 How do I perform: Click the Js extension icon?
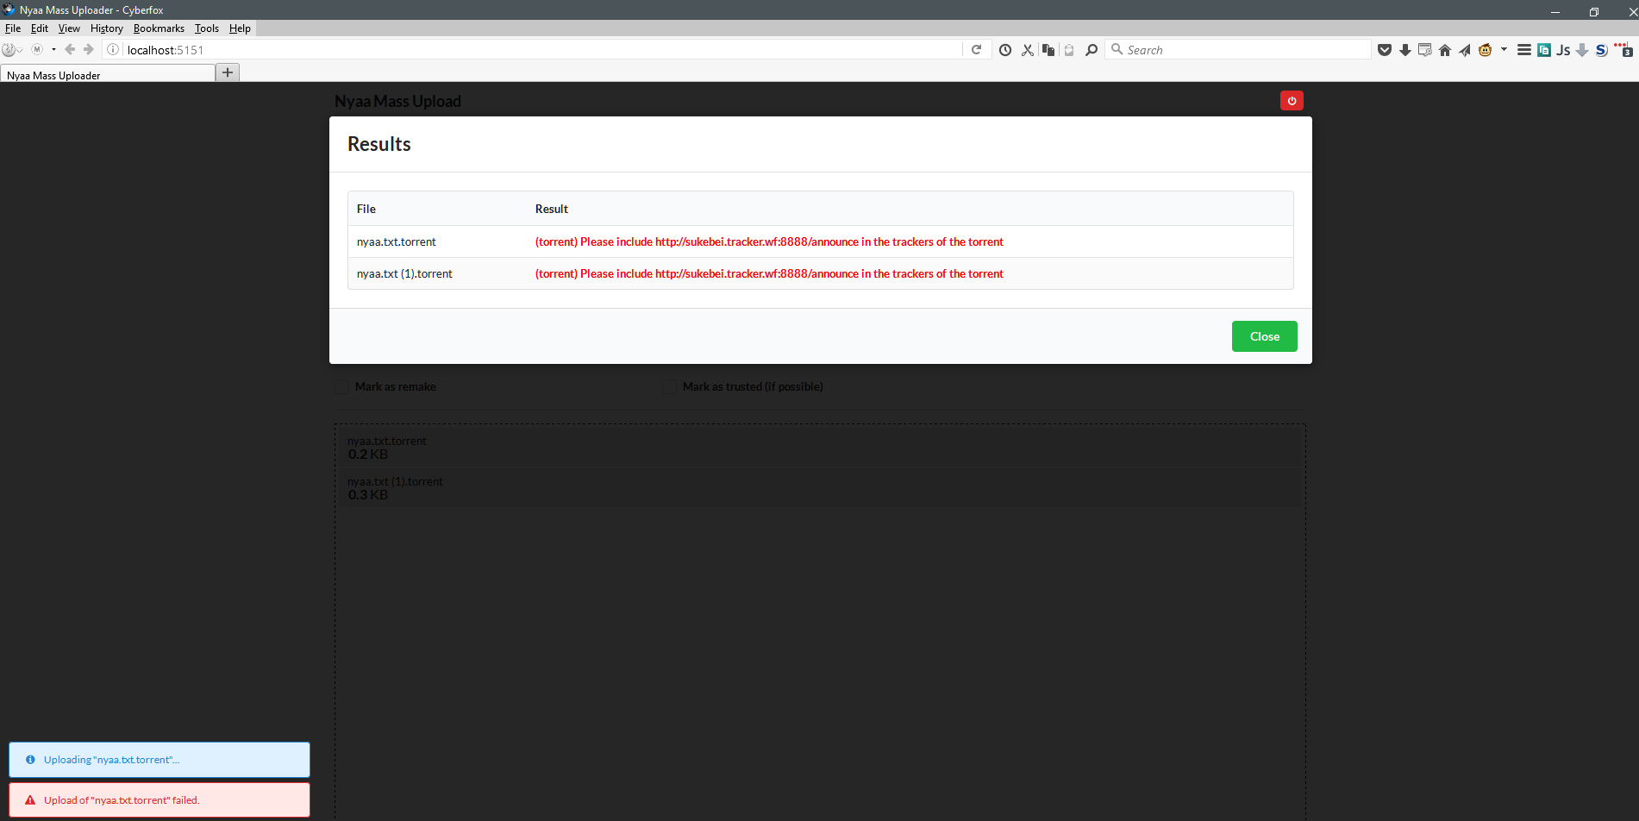[x=1563, y=50]
